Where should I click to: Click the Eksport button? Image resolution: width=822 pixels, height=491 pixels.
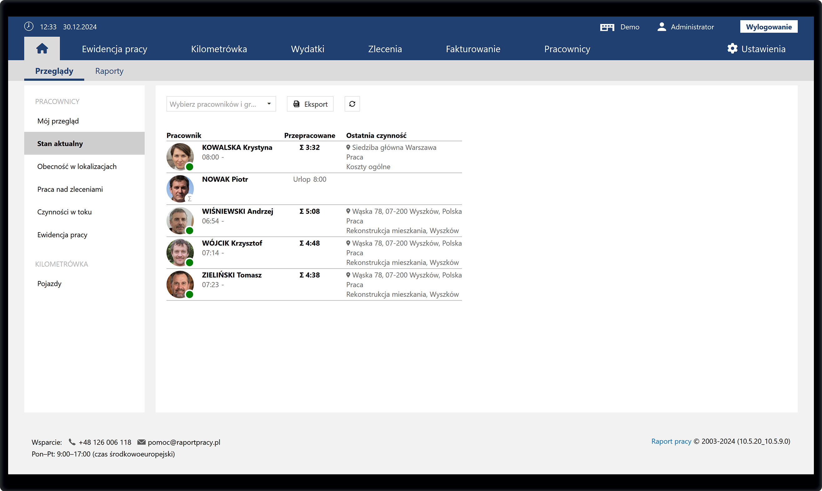pyautogui.click(x=310, y=104)
